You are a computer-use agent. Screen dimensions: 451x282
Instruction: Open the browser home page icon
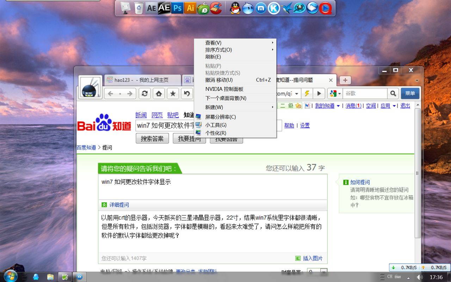click(159, 93)
